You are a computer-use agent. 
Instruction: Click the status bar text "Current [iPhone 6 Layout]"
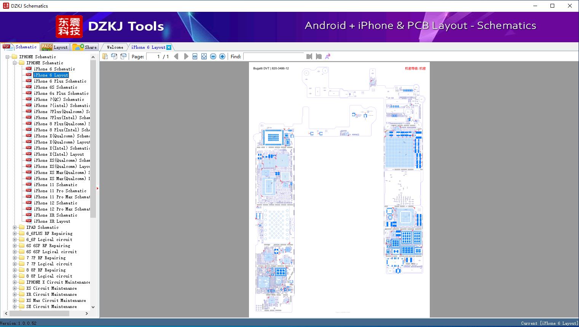pos(549,323)
